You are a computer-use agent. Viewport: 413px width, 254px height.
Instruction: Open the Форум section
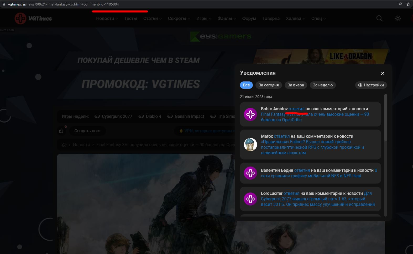click(249, 18)
